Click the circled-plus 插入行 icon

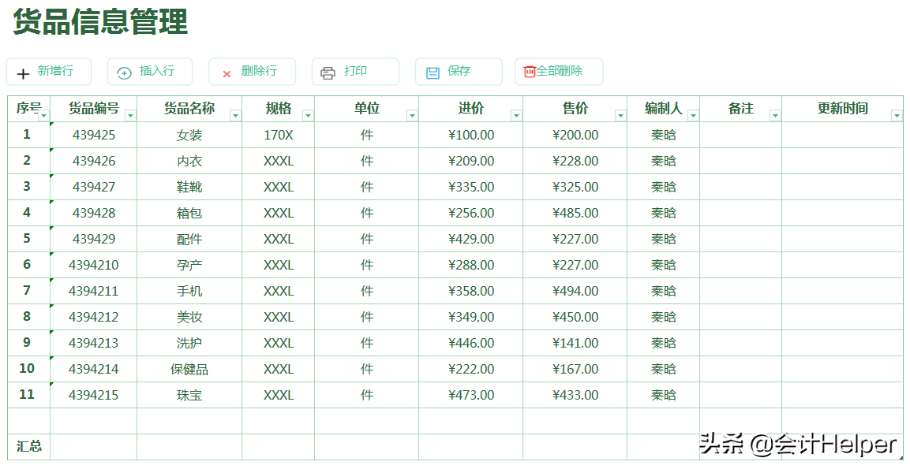124,73
